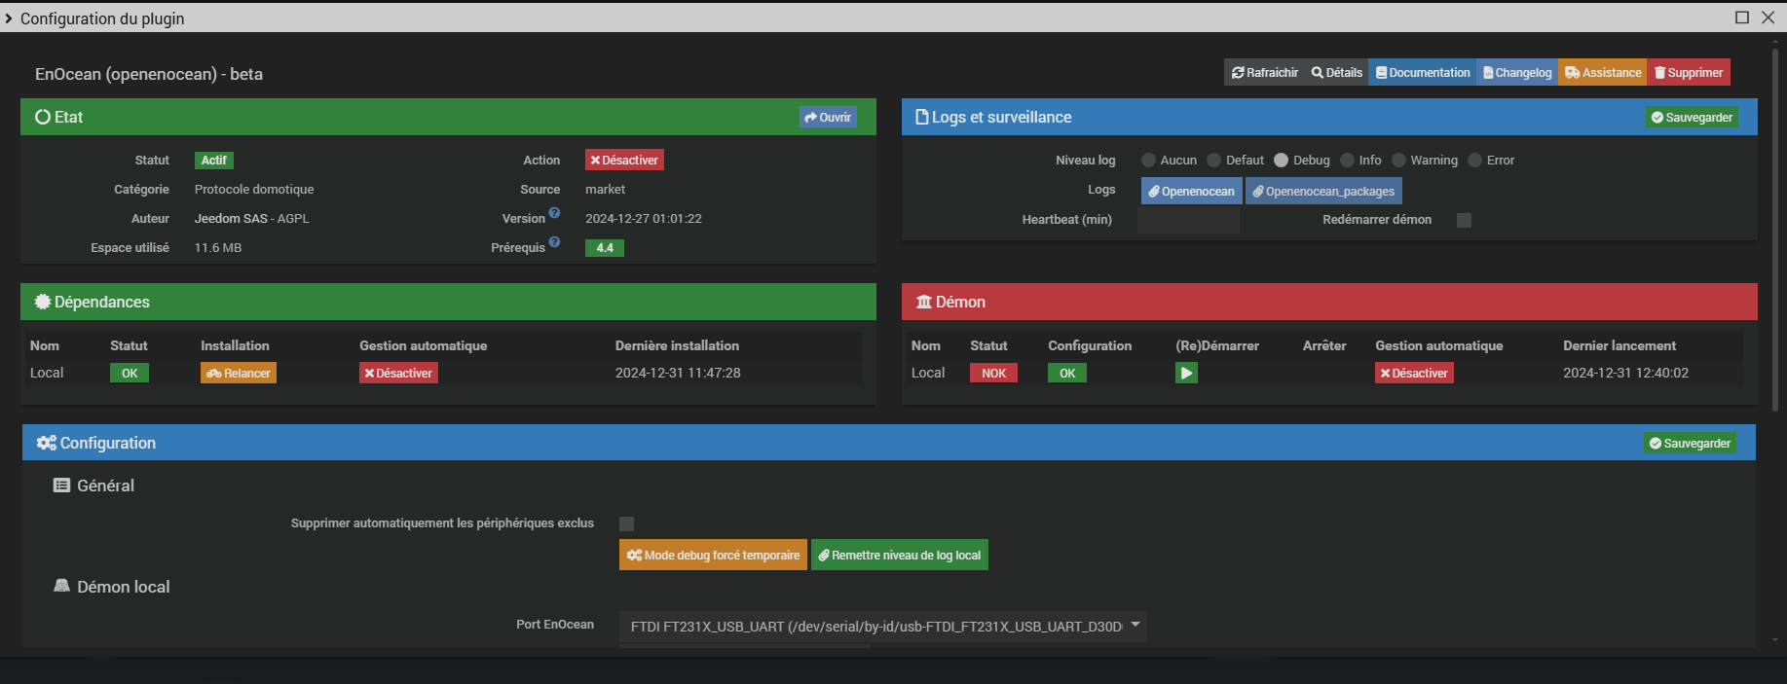Viewport: 1787px width, 684px height.
Task: Click the help icon beside Version
Action: coord(554,213)
